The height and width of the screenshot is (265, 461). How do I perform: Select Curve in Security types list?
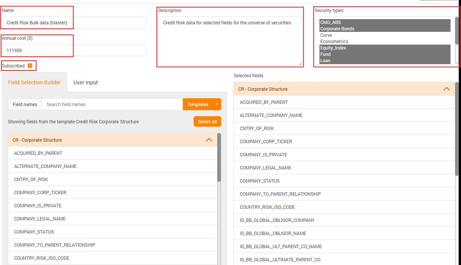(x=326, y=35)
